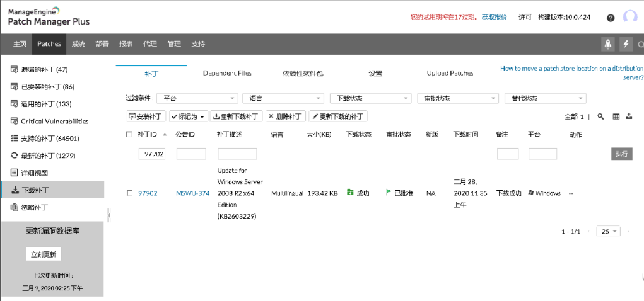This screenshot has height=301, width=644.
Task: Click the Windows platform logo icon
Action: 532,193
